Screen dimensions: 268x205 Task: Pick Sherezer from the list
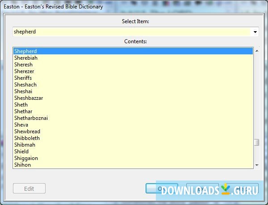pyautogui.click(x=133, y=71)
